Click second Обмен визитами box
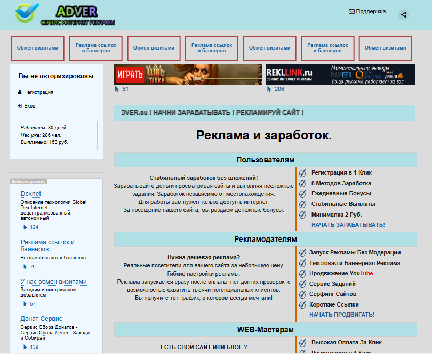Viewport: 432px width, 354px height. click(154, 48)
